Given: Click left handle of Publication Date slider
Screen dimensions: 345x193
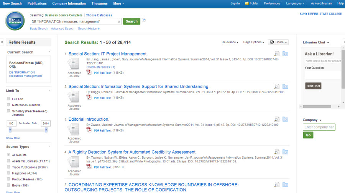Looking at the screenshot, I should tap(10, 130).
